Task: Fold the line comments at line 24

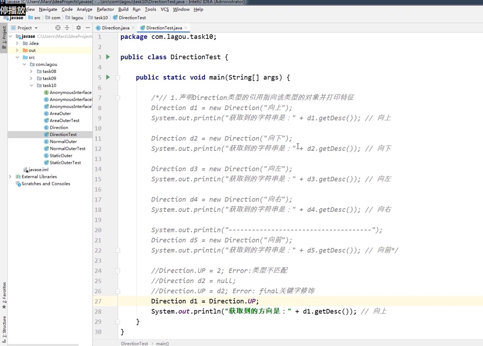Action: pos(118,271)
